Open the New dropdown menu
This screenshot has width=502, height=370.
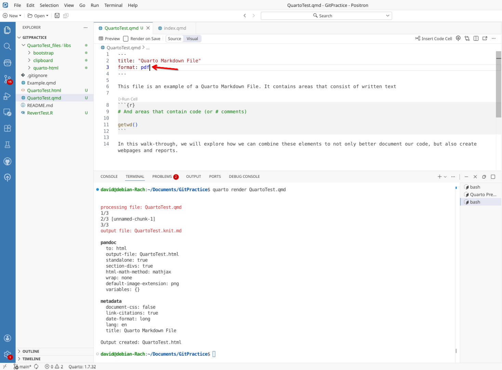pos(12,16)
